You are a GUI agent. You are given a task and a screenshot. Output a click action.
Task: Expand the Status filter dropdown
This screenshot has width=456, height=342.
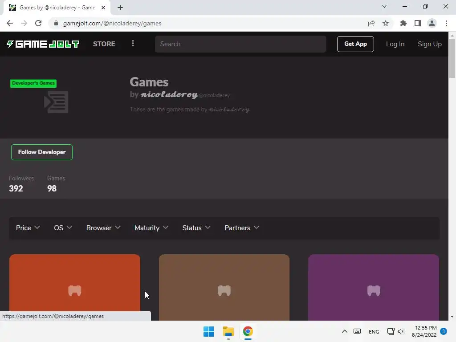[196, 228]
